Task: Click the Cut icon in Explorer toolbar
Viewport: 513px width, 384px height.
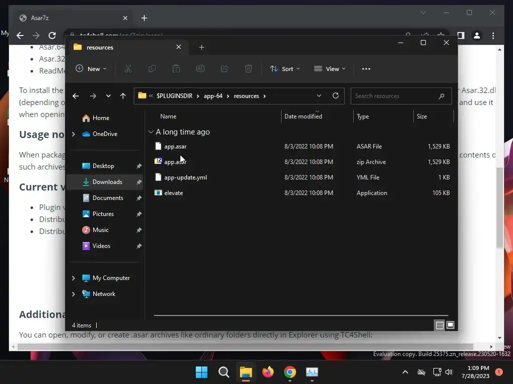Action: pos(128,68)
